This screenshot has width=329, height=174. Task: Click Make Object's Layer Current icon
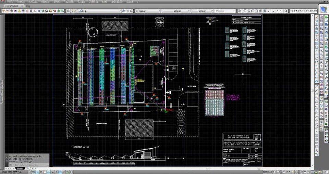point(124,11)
